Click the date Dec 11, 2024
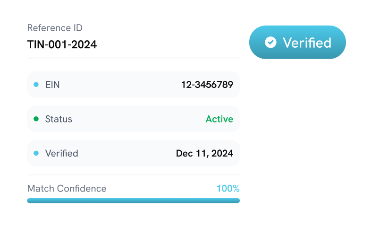Image resolution: width=371 pixels, height=227 pixels. click(204, 153)
